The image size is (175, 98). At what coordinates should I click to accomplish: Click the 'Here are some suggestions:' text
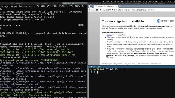(x=113, y=32)
